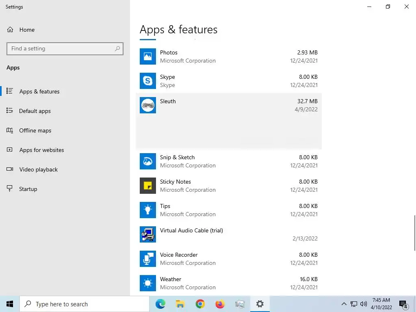Viewport: 416px width, 312px height.
Task: Click the Sleuth app icon
Action: point(148,105)
